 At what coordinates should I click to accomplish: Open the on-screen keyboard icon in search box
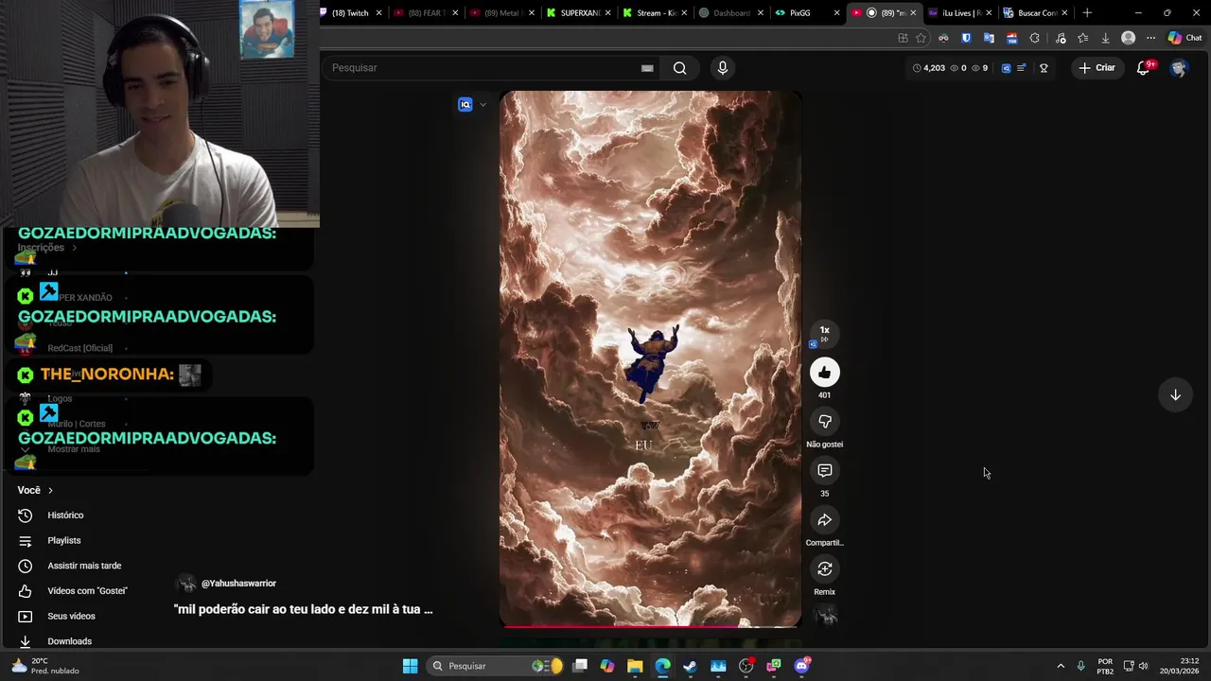click(x=647, y=68)
